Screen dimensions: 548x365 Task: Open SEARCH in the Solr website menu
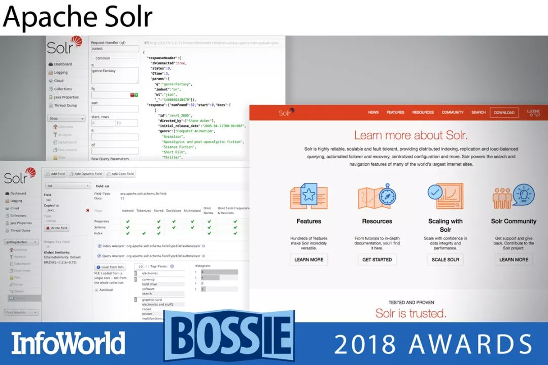click(478, 113)
